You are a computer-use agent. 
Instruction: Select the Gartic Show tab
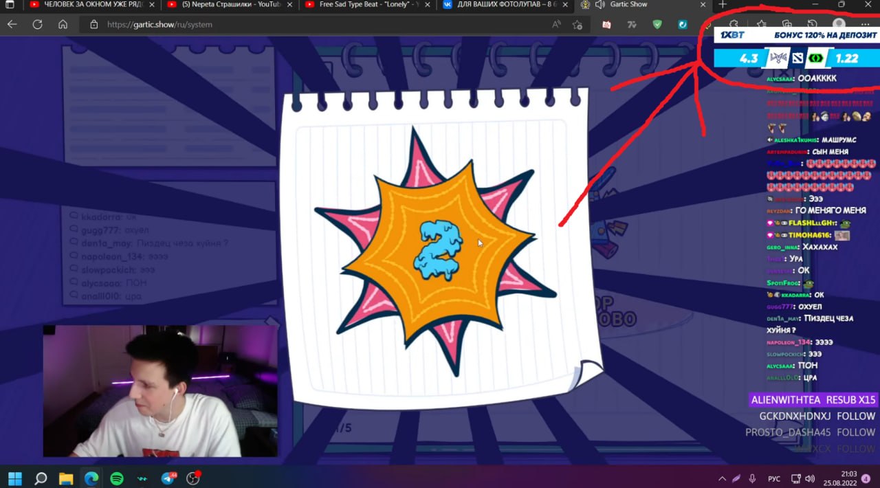pyautogui.click(x=643, y=4)
